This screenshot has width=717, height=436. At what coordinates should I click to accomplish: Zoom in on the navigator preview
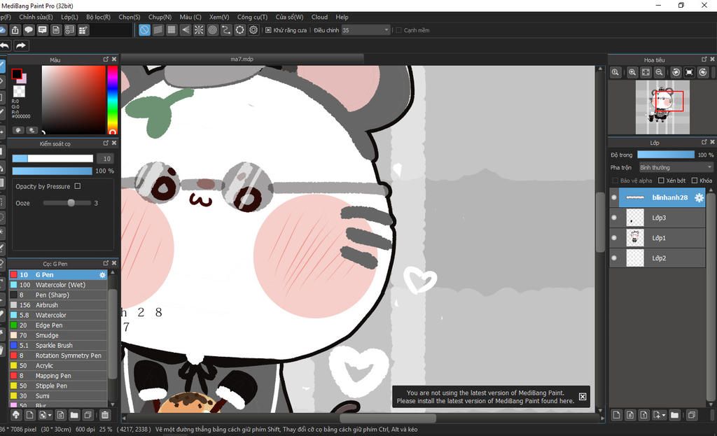click(x=632, y=72)
